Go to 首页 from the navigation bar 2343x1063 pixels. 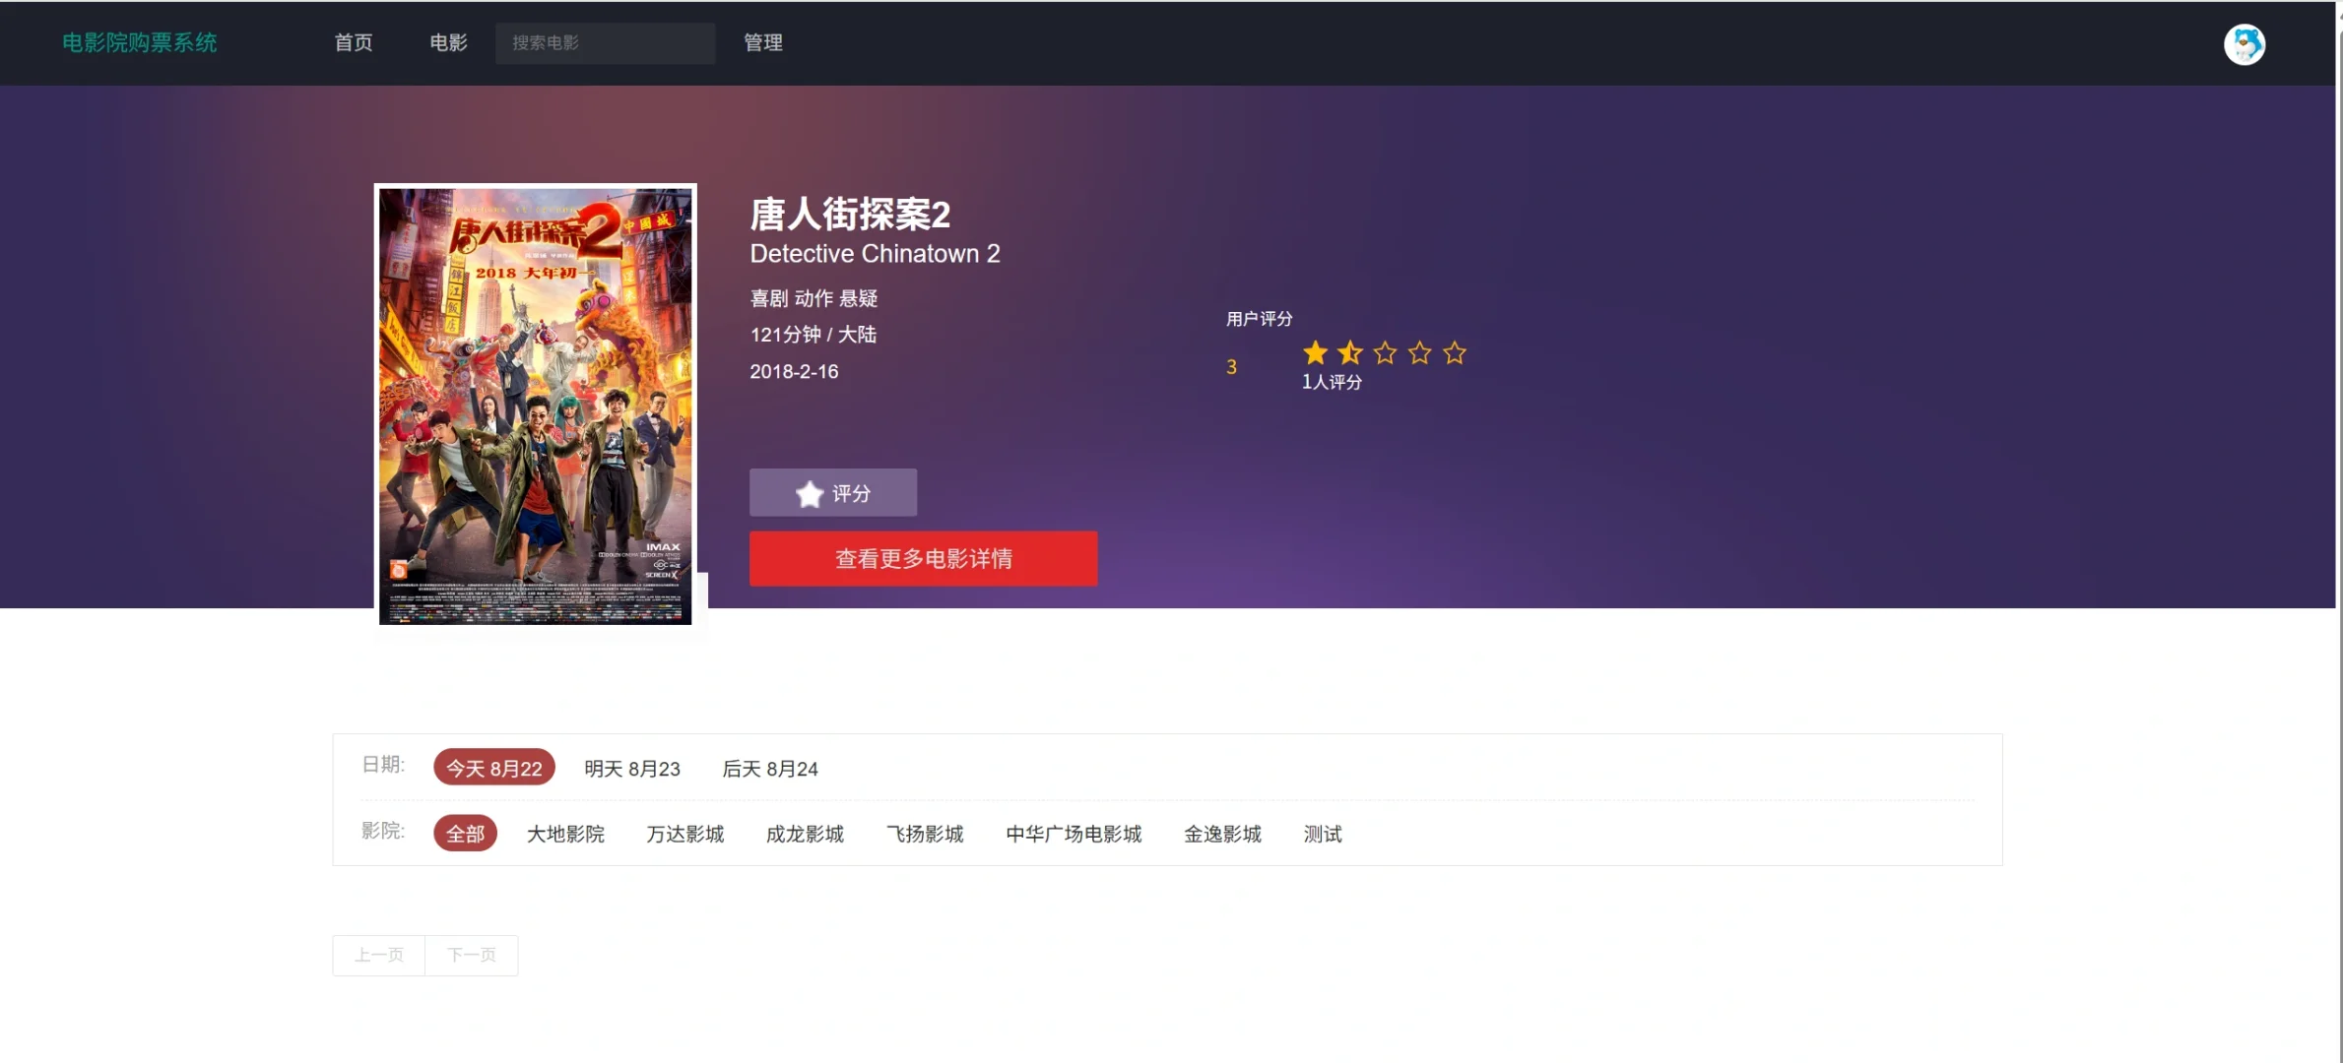click(x=353, y=42)
